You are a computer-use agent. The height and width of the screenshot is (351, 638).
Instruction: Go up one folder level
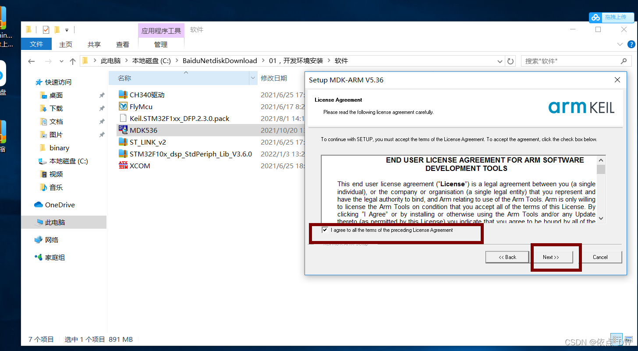73,61
